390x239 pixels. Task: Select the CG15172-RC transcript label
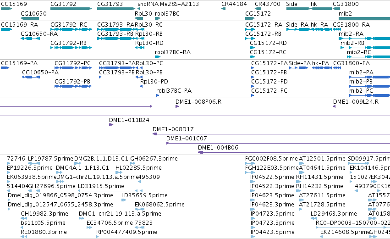268,52
